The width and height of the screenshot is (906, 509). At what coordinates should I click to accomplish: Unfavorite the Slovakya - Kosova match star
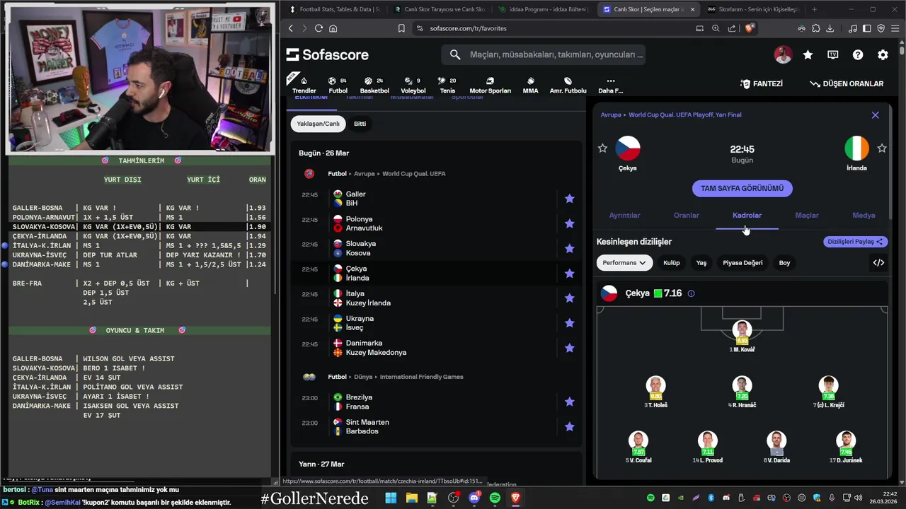pyautogui.click(x=569, y=248)
